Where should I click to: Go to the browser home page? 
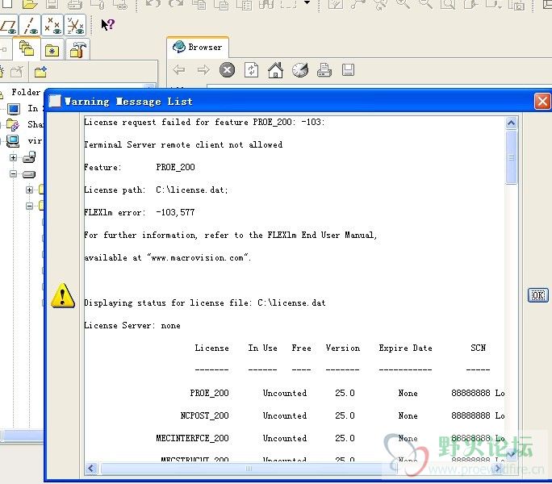275,69
